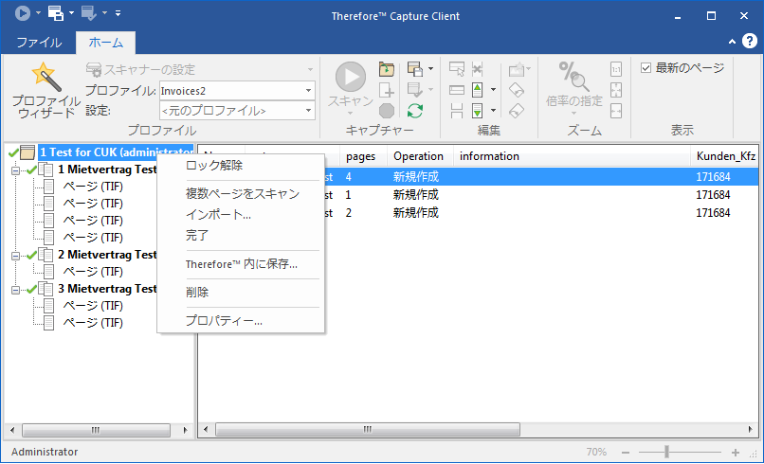Choose Therefore 内に保存... from context menu
Screen dimensions: 764x464
click(241, 264)
